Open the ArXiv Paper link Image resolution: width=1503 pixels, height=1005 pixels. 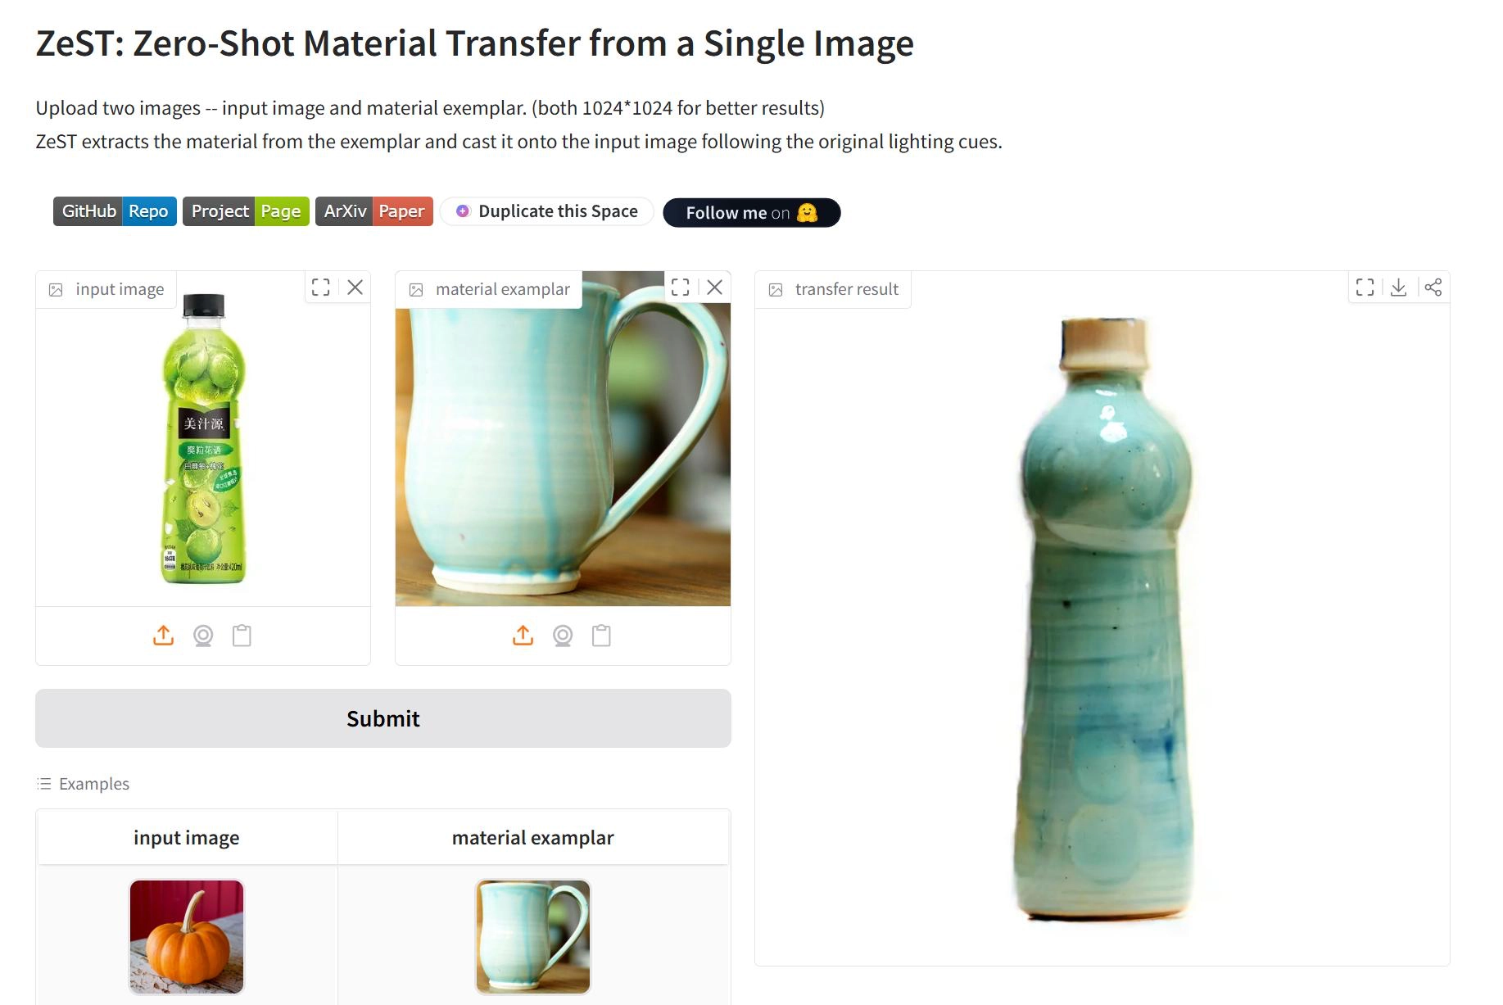pos(374,211)
